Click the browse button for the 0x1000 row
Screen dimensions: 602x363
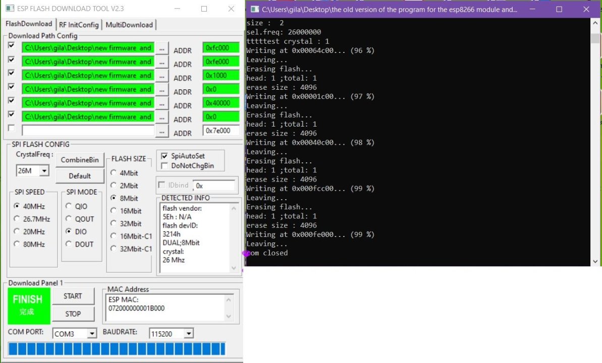(162, 76)
